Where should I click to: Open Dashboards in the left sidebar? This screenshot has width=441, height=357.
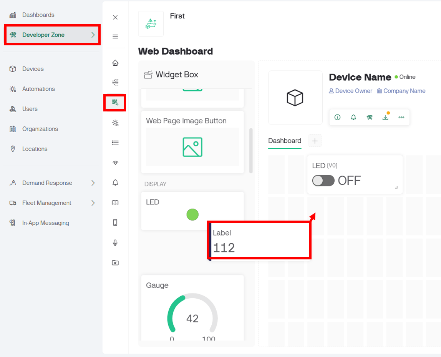pyautogui.click(x=38, y=15)
